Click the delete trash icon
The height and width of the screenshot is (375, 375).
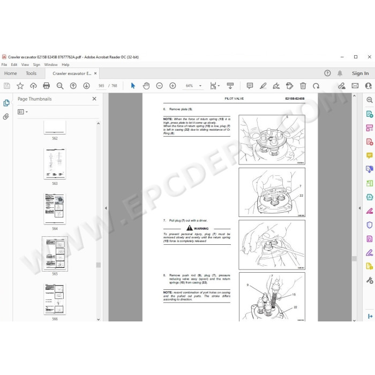(303, 86)
